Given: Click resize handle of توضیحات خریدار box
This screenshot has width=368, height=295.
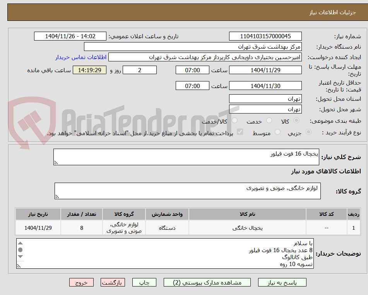Looking at the screenshot, I should click(x=19, y=266).
